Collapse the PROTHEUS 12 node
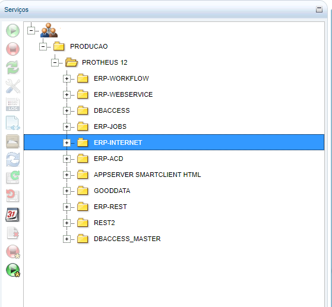Image resolution: width=332 pixels, height=307 pixels. coord(55,63)
